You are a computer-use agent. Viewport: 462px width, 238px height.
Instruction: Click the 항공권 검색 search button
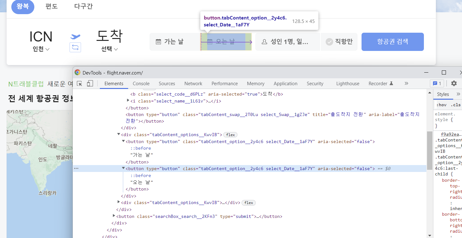393,42
